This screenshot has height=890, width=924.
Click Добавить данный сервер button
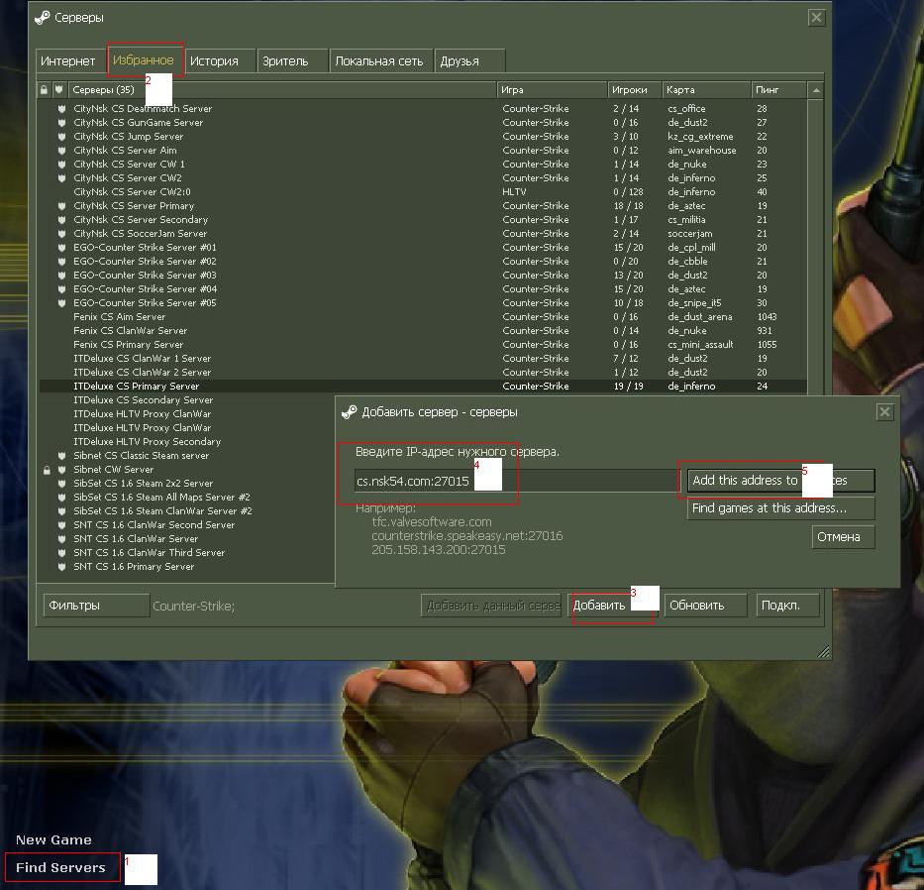[x=491, y=606]
